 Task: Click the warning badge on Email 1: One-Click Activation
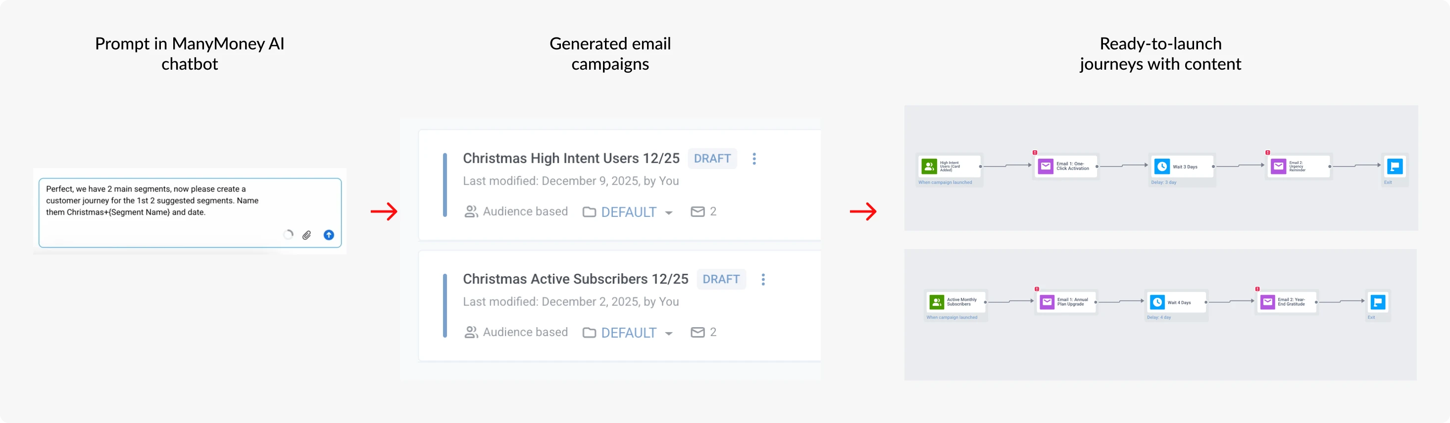pos(1036,152)
